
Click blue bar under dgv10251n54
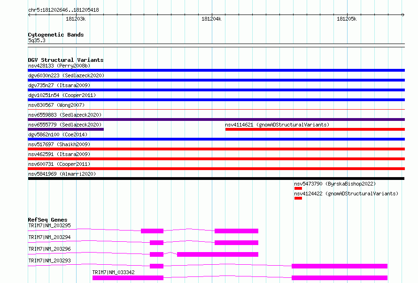tap(216, 100)
